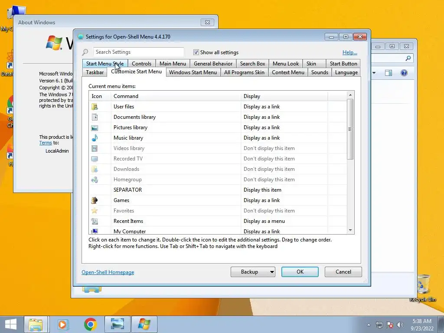
Task: Click the preview pane icon in the back window
Action: coord(388,73)
